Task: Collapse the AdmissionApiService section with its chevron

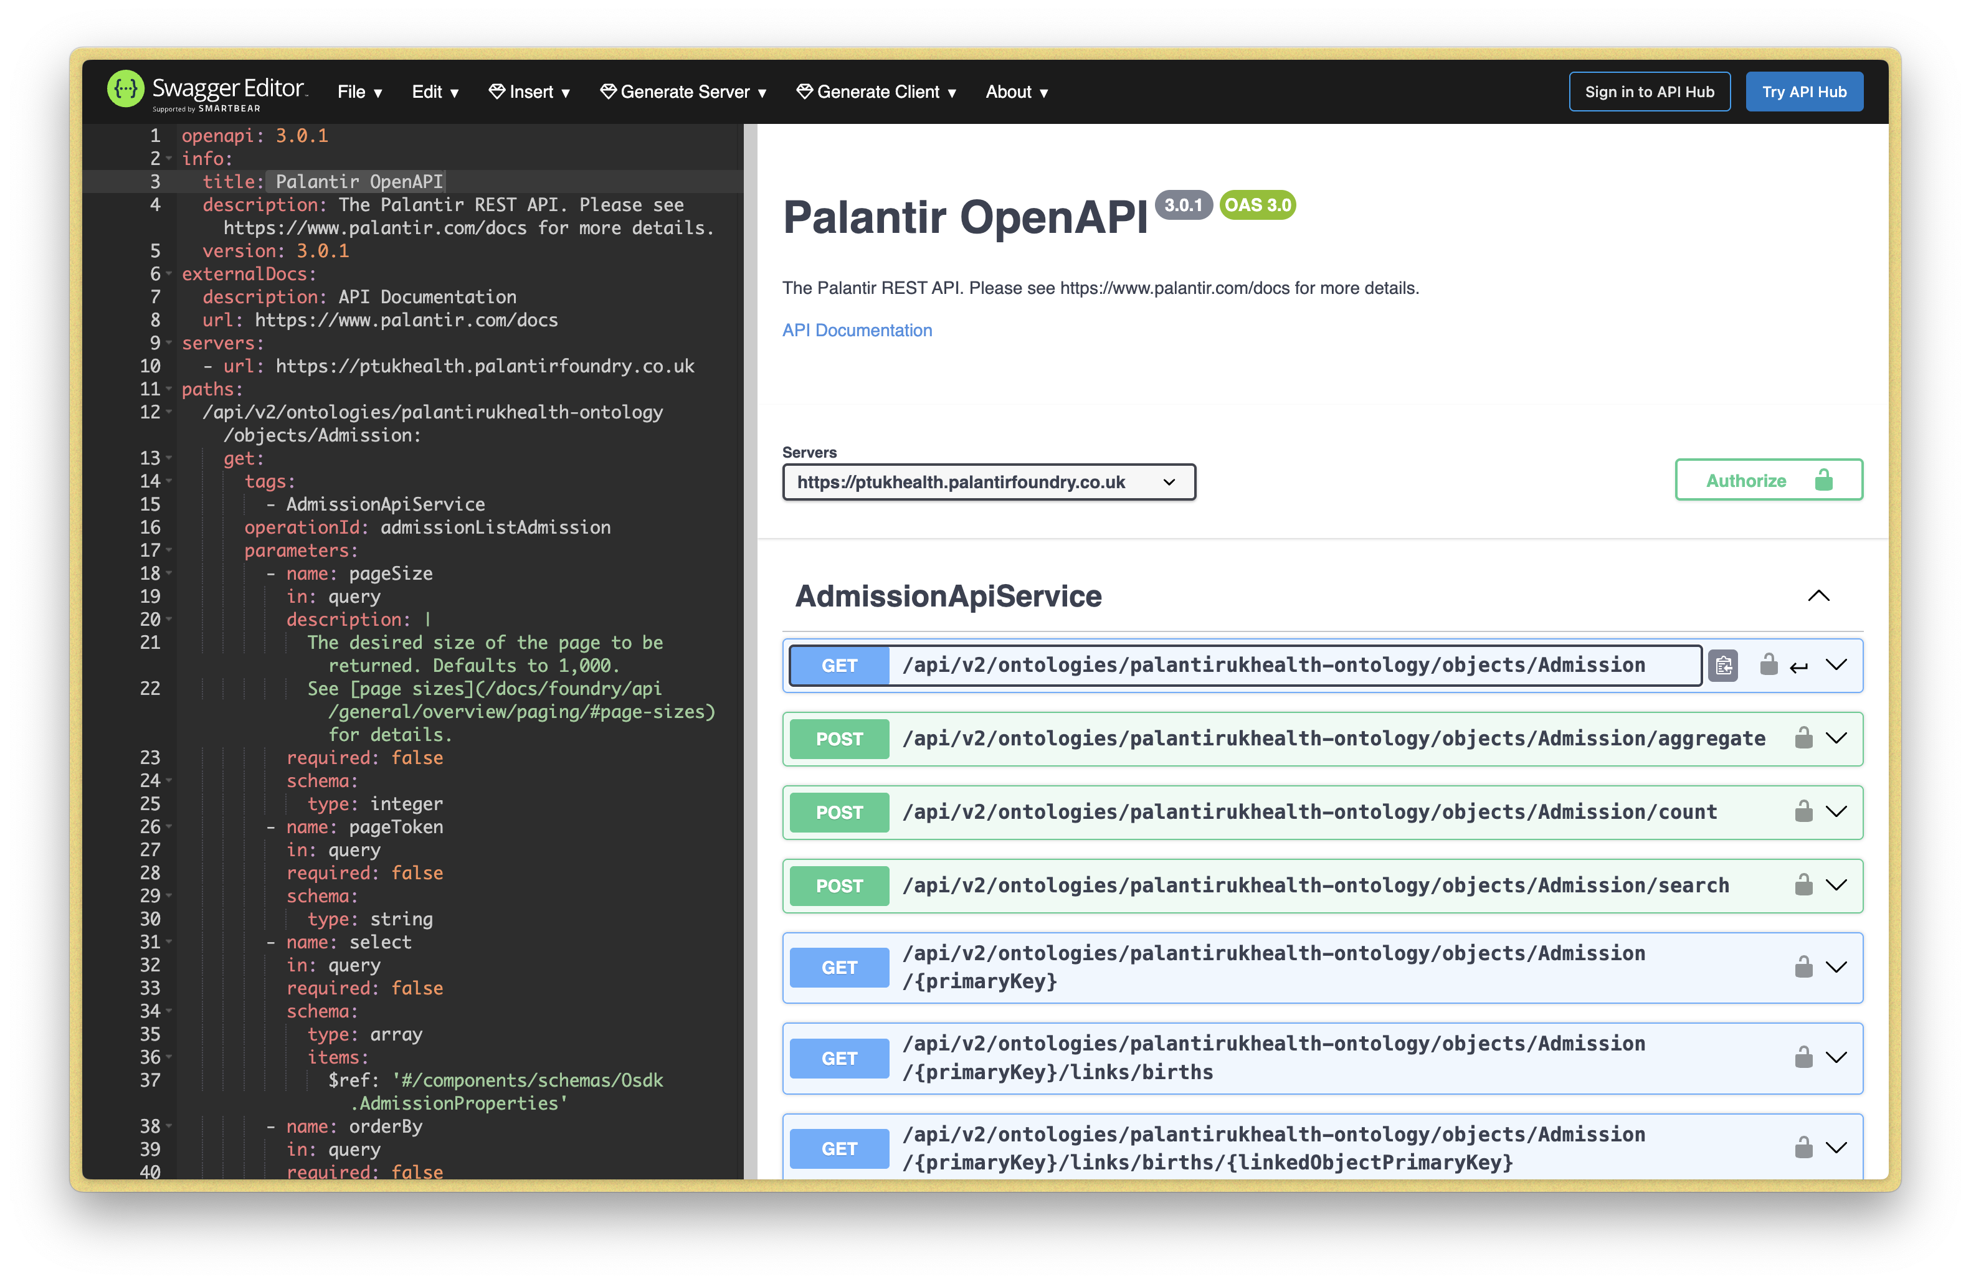Action: point(1818,596)
